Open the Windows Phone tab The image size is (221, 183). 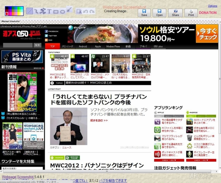pos(113,46)
